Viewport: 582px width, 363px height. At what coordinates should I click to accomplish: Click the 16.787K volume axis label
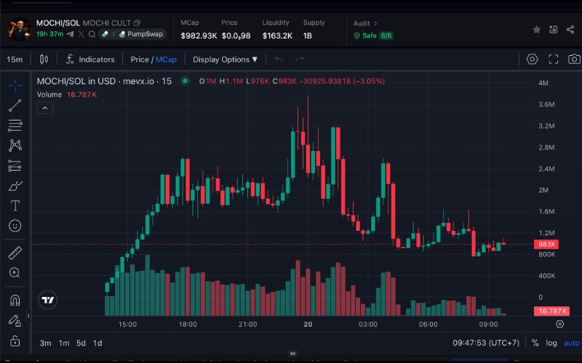pyautogui.click(x=551, y=311)
